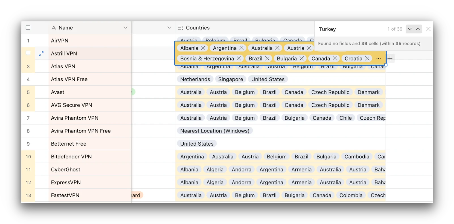Remove the Brazil tag in expanded cell
454x224 pixels.
coord(267,58)
